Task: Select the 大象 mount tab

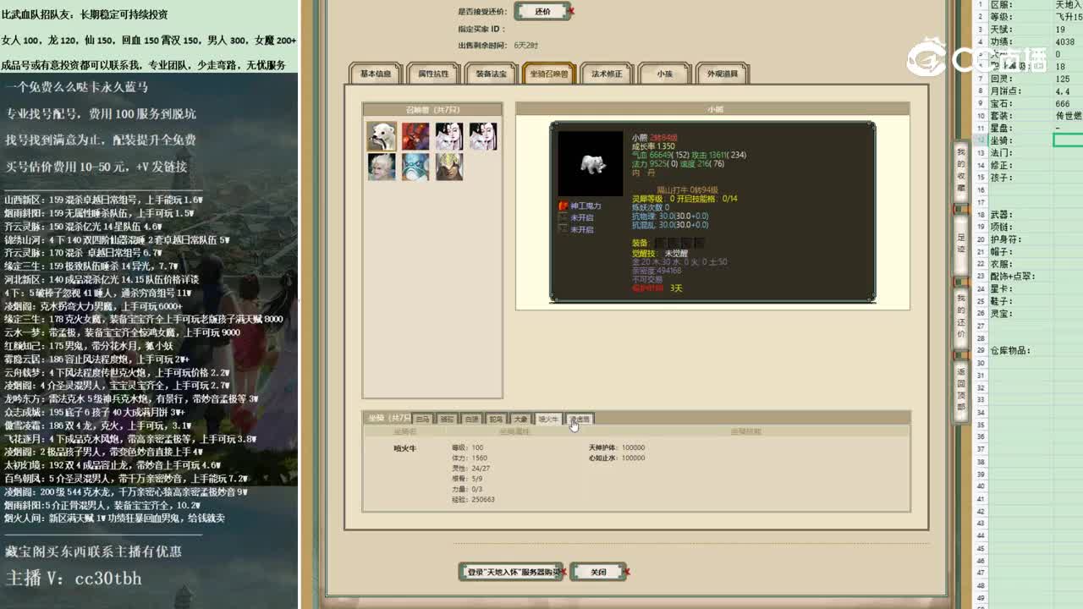Action: tap(520, 419)
